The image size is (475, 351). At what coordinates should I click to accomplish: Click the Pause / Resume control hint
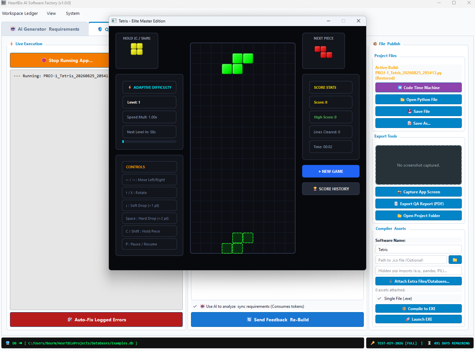pos(149,244)
